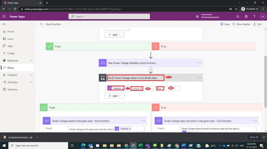Image resolution: width=267 pixels, height=149 pixels.
Task: Open the help question mark icon
Action: tap(254, 17)
